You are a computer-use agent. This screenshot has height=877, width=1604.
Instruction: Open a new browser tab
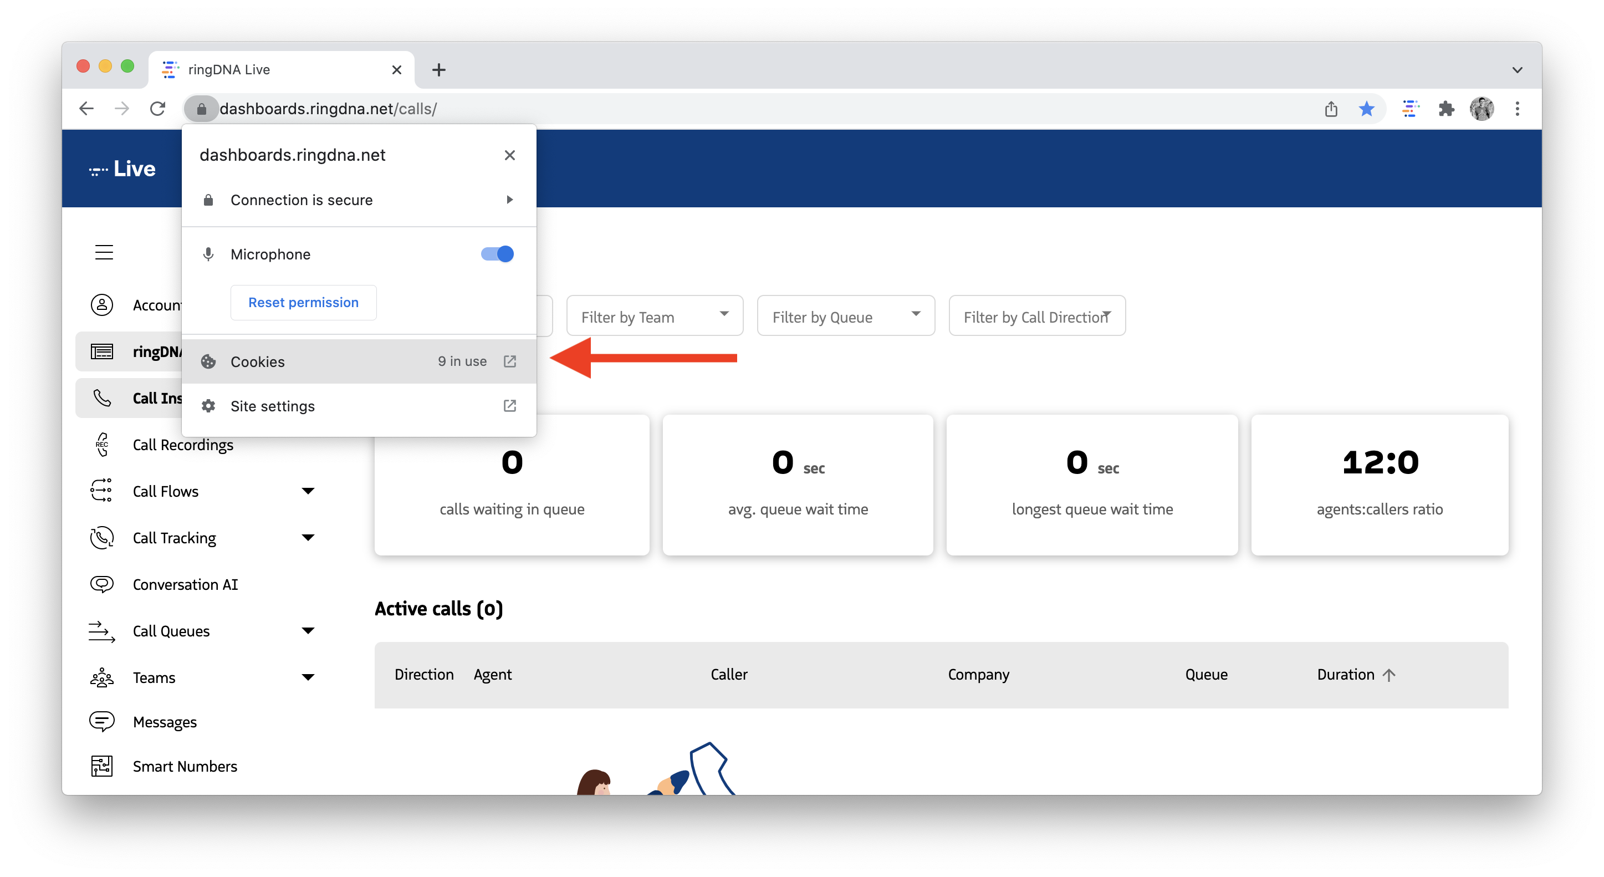click(438, 70)
